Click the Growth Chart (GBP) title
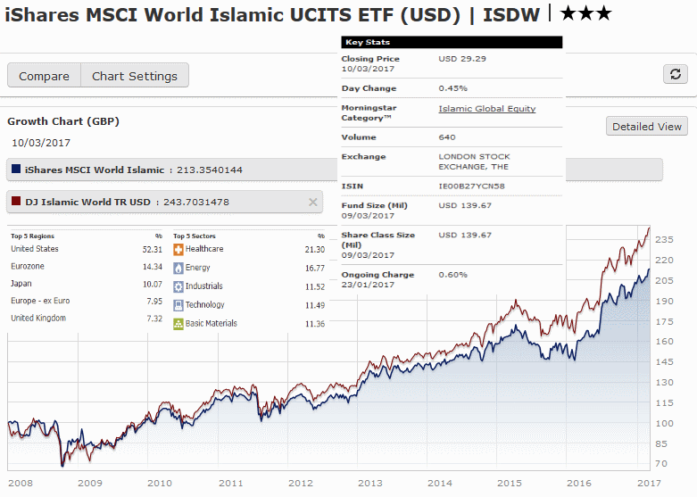The height and width of the screenshot is (497, 697). pos(63,121)
